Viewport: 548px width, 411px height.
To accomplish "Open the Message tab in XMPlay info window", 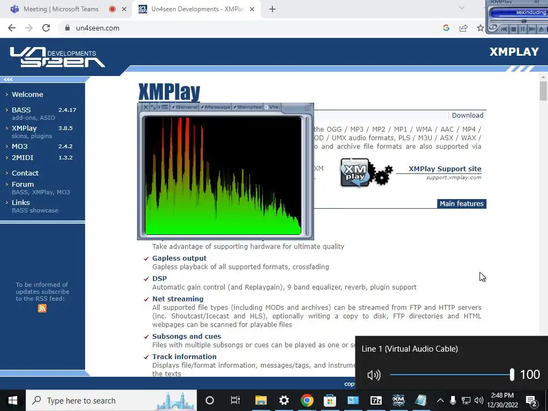I will click(x=215, y=107).
